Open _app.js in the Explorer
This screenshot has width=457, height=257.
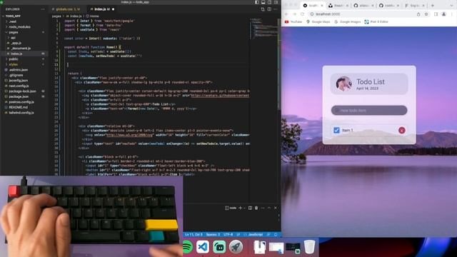[15, 43]
